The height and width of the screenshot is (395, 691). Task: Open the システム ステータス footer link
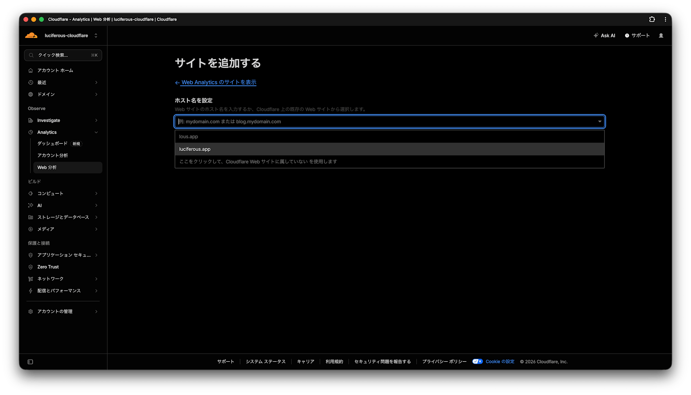[x=266, y=362]
